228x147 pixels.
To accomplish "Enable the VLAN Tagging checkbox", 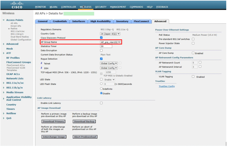I will (x=193, y=76).
